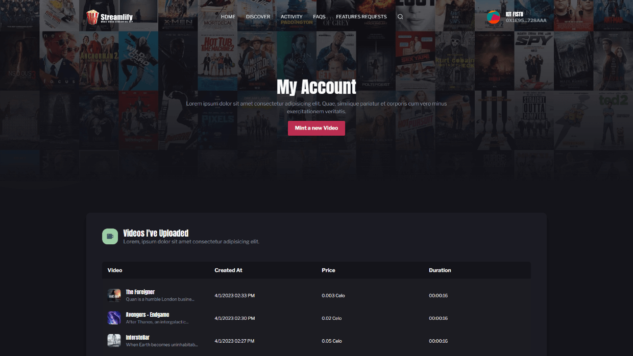
Task: Click Avengers - Endgame duration 00:00:16
Action: click(439, 318)
